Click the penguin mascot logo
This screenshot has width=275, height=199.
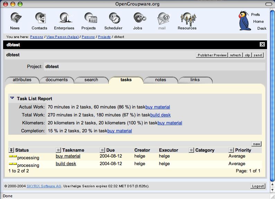pos(244,21)
